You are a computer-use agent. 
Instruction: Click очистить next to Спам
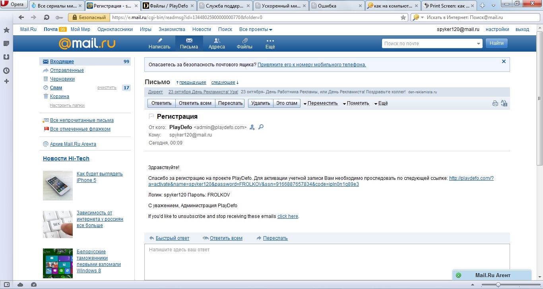pyautogui.click(x=107, y=88)
